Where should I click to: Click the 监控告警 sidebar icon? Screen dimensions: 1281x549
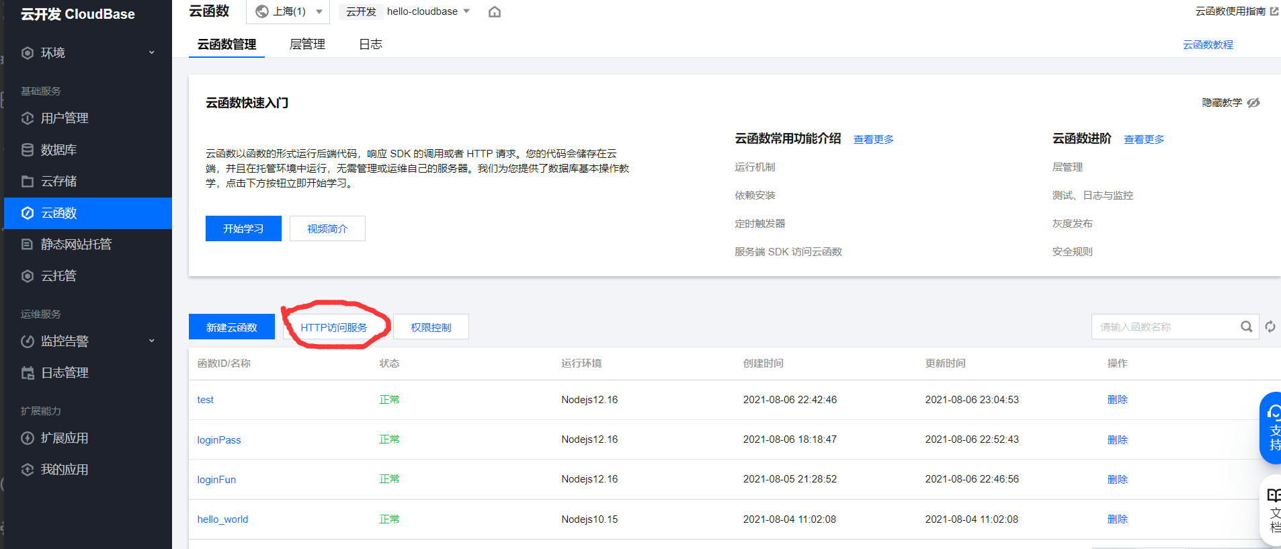click(x=28, y=341)
